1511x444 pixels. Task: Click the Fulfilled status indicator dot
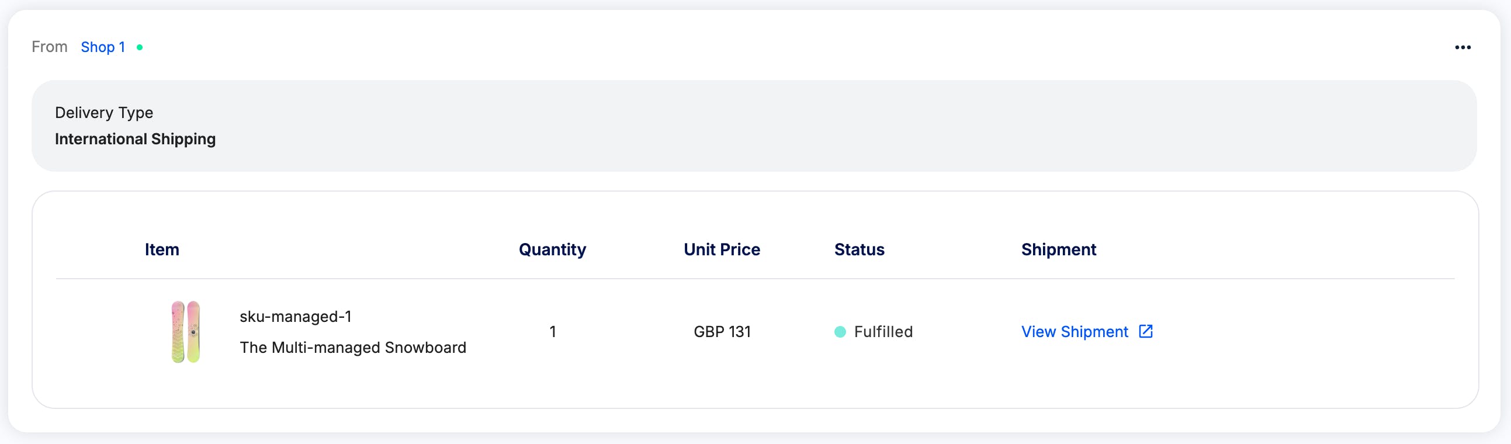(x=840, y=332)
